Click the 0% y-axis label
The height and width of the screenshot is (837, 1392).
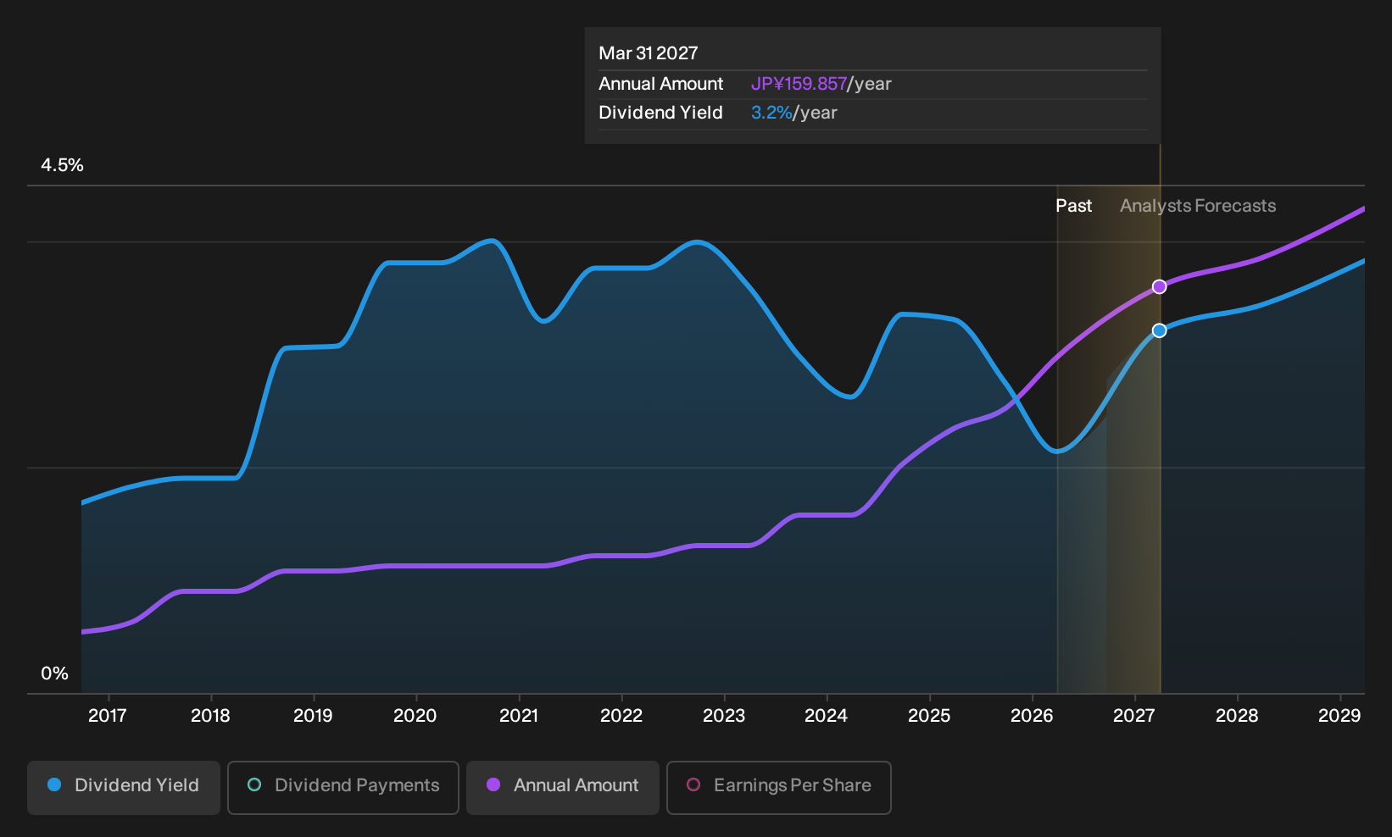pos(54,673)
